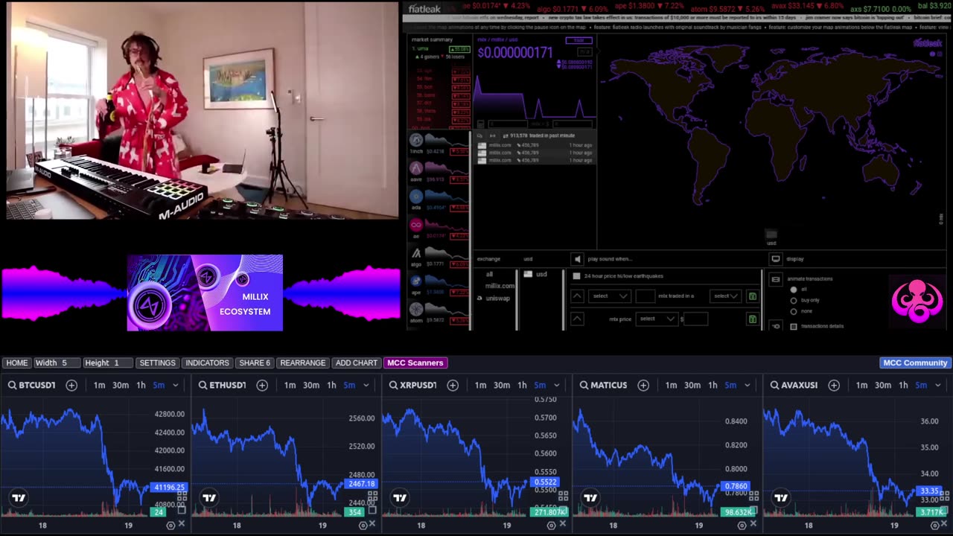The width and height of the screenshot is (953, 536).
Task: Go to the HOME menu item
Action: [16, 363]
